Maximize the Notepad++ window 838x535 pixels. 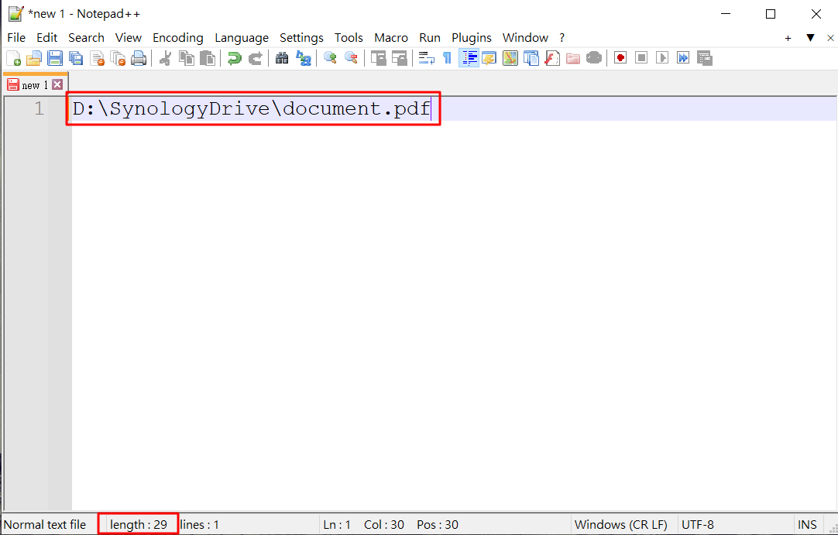[x=770, y=14]
